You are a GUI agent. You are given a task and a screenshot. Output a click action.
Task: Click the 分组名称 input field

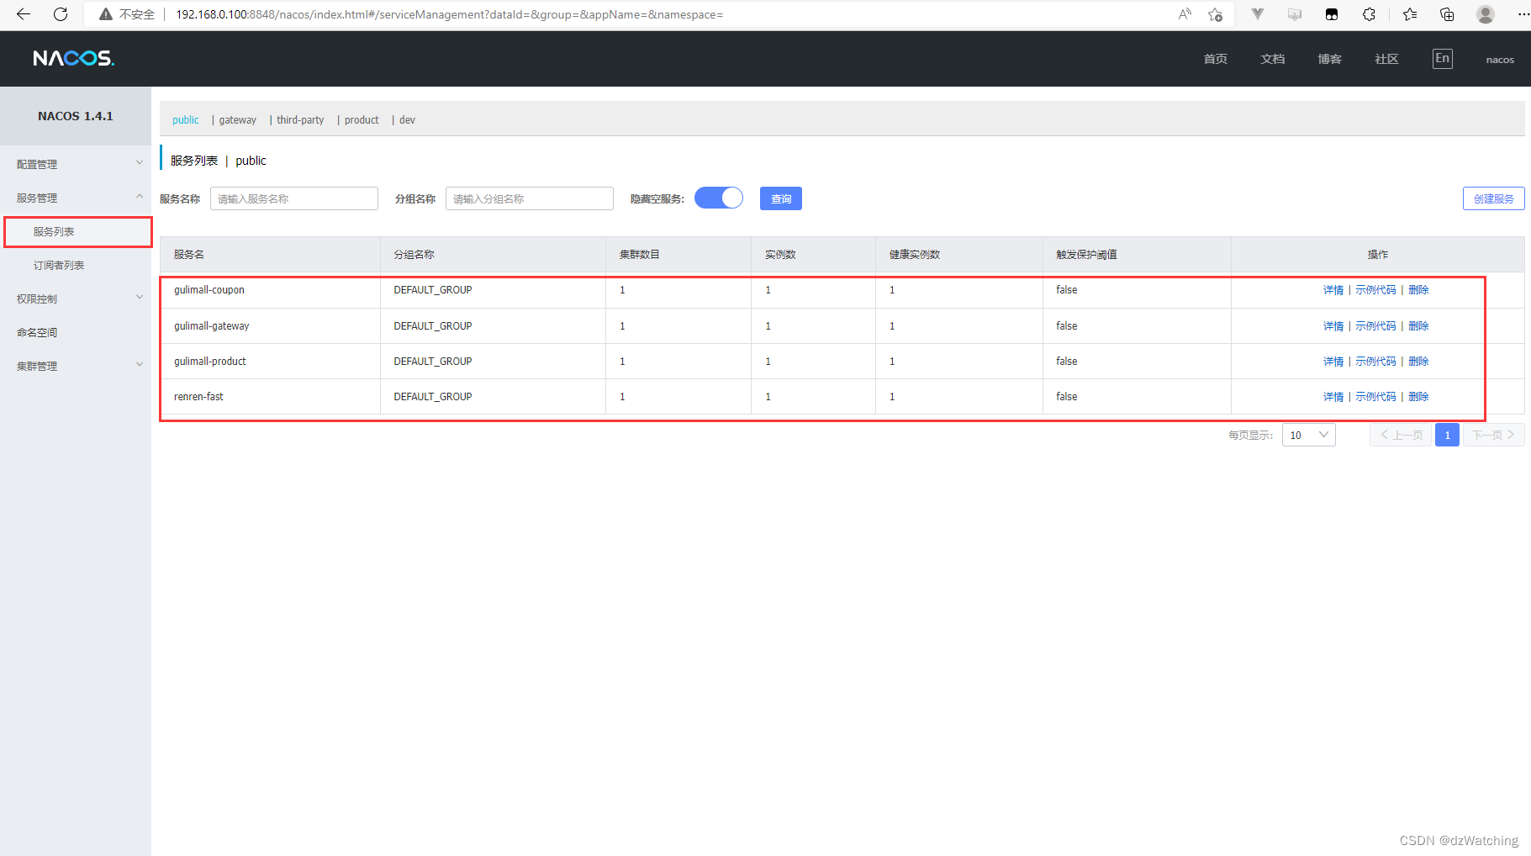click(x=530, y=198)
